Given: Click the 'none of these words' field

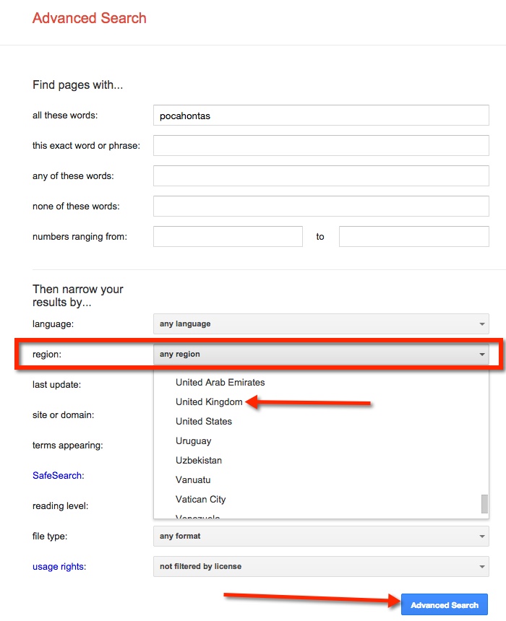Looking at the screenshot, I should (x=321, y=207).
